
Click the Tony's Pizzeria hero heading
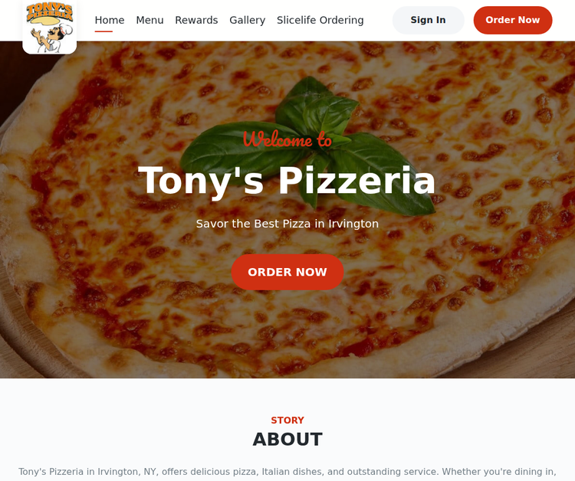(287, 180)
